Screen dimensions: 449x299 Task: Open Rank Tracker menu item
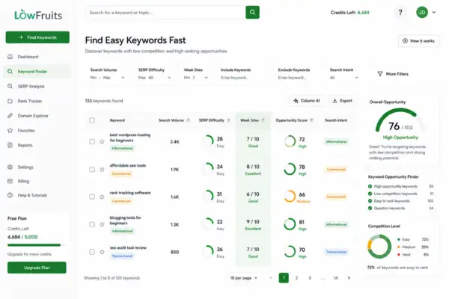click(x=37, y=101)
